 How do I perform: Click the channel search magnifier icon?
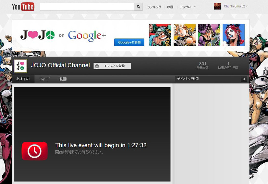(x=244, y=79)
